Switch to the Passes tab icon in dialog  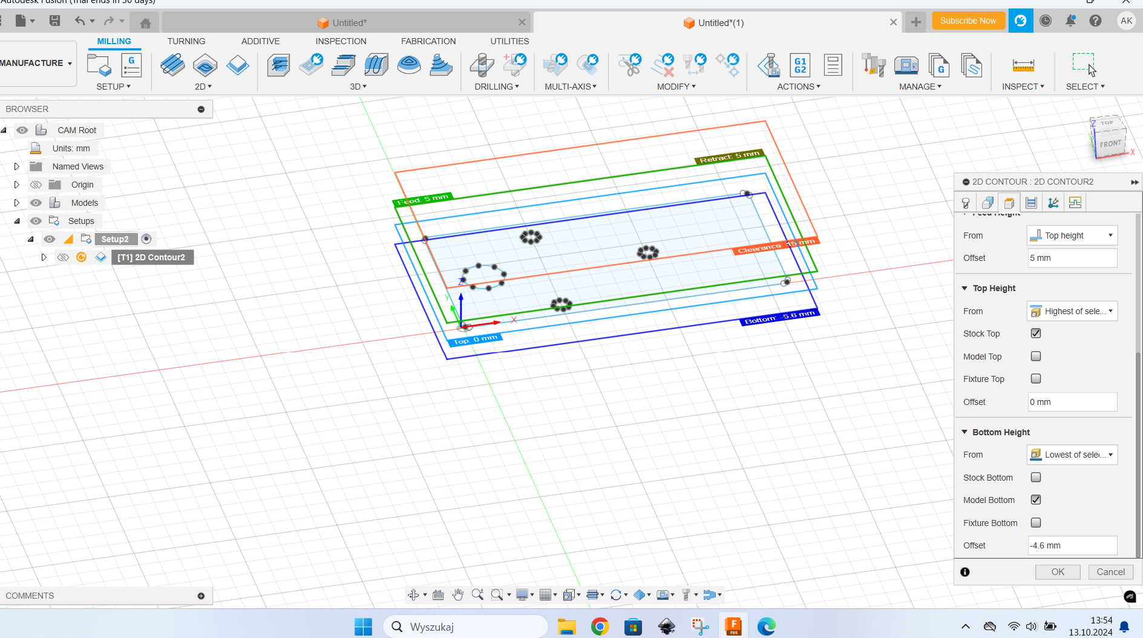[1032, 203]
